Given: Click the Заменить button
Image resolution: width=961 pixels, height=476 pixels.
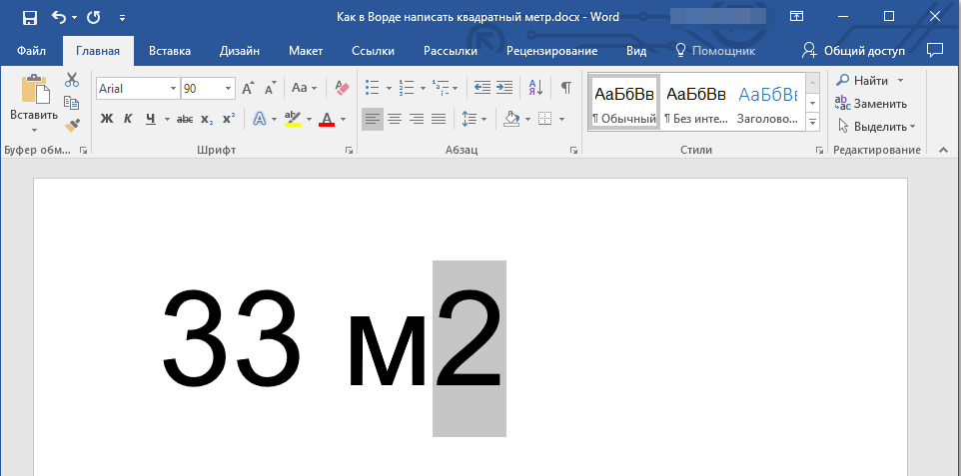Looking at the screenshot, I should pyautogui.click(x=871, y=103).
